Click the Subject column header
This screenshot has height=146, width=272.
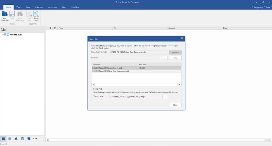[x=194, y=28]
